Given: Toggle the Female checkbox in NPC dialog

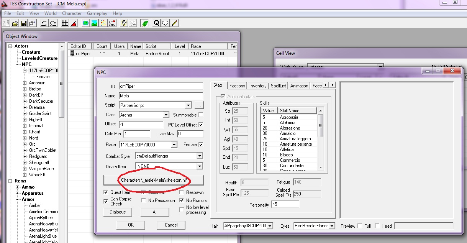Looking at the screenshot, I should [x=201, y=144].
